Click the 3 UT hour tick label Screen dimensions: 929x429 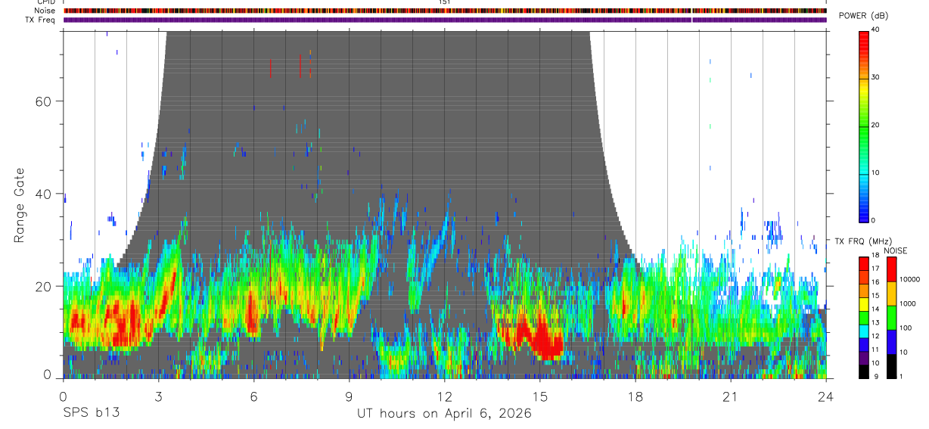(158, 396)
